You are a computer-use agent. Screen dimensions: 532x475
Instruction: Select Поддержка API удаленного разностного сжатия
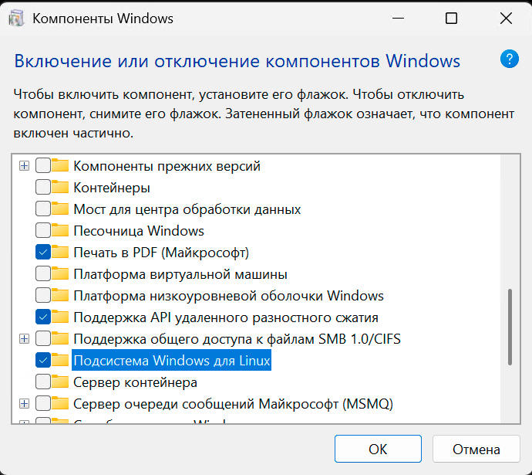click(x=225, y=317)
